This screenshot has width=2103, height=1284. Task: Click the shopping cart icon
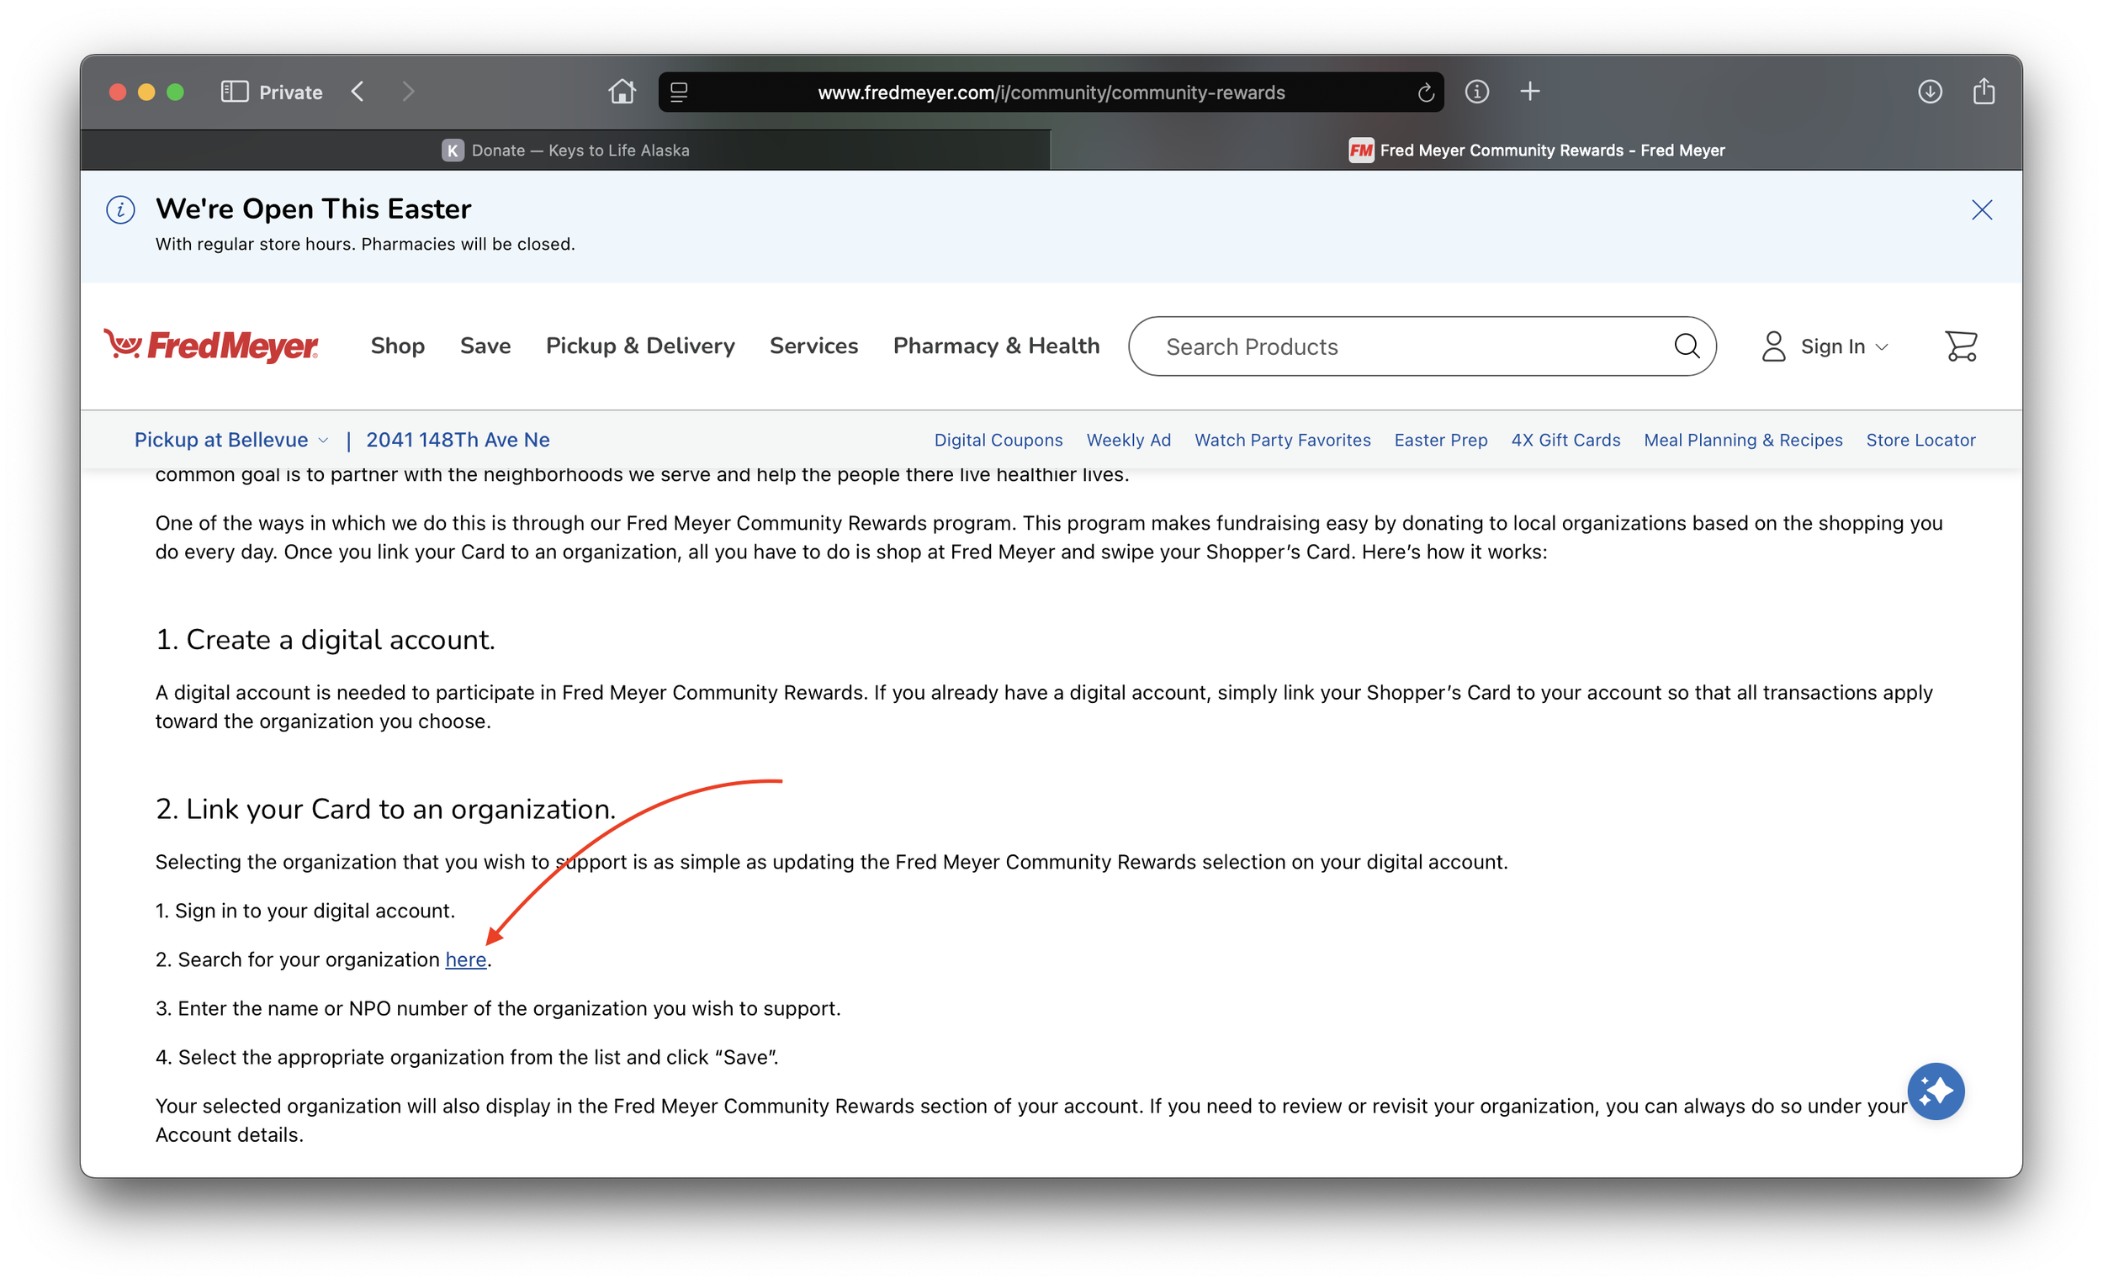point(1961,346)
